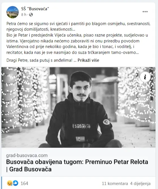Click the 'Dragi Petre, sada putuj' line

click(39, 60)
